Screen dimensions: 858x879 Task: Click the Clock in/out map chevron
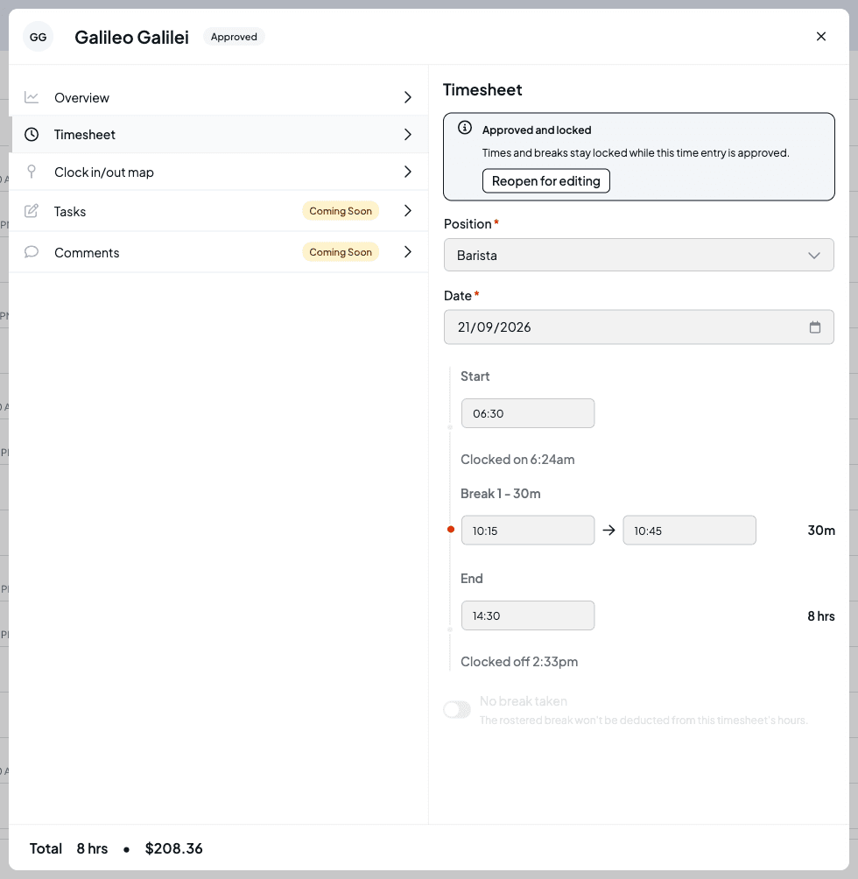[408, 172]
